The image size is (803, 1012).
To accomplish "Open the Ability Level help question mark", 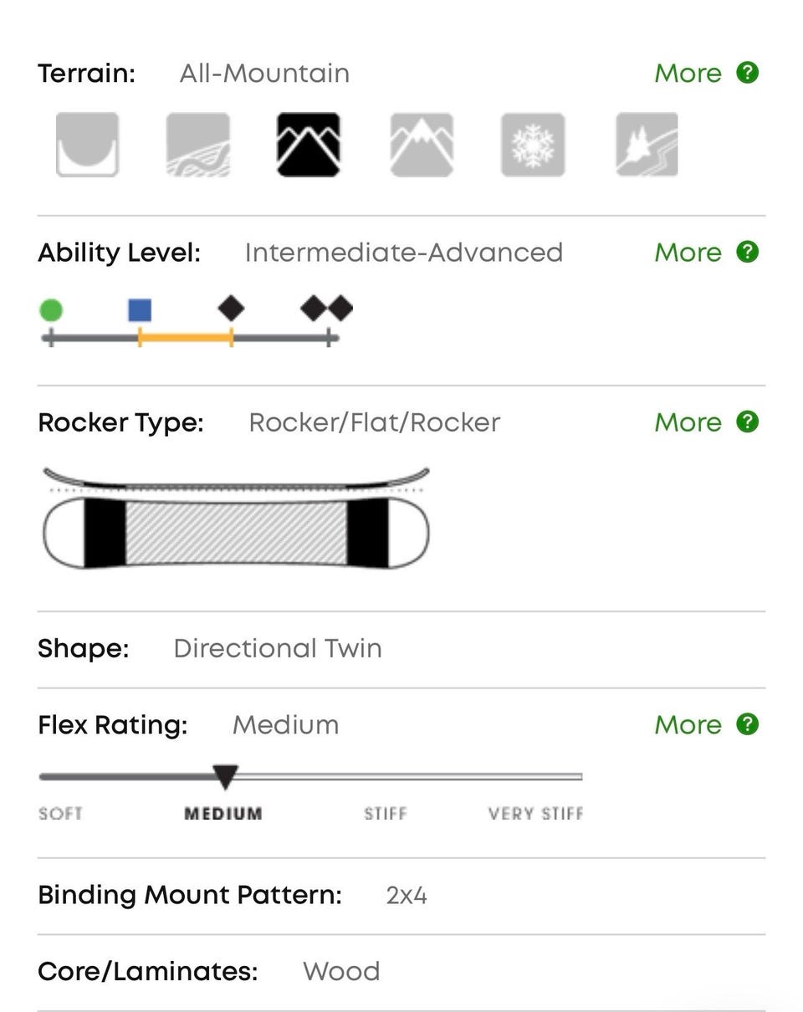I will 747,252.
